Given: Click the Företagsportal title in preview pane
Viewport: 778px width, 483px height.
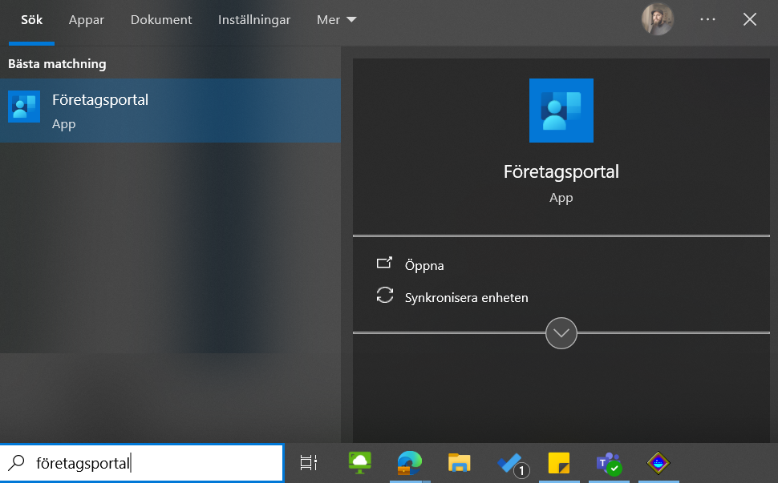Looking at the screenshot, I should point(561,172).
